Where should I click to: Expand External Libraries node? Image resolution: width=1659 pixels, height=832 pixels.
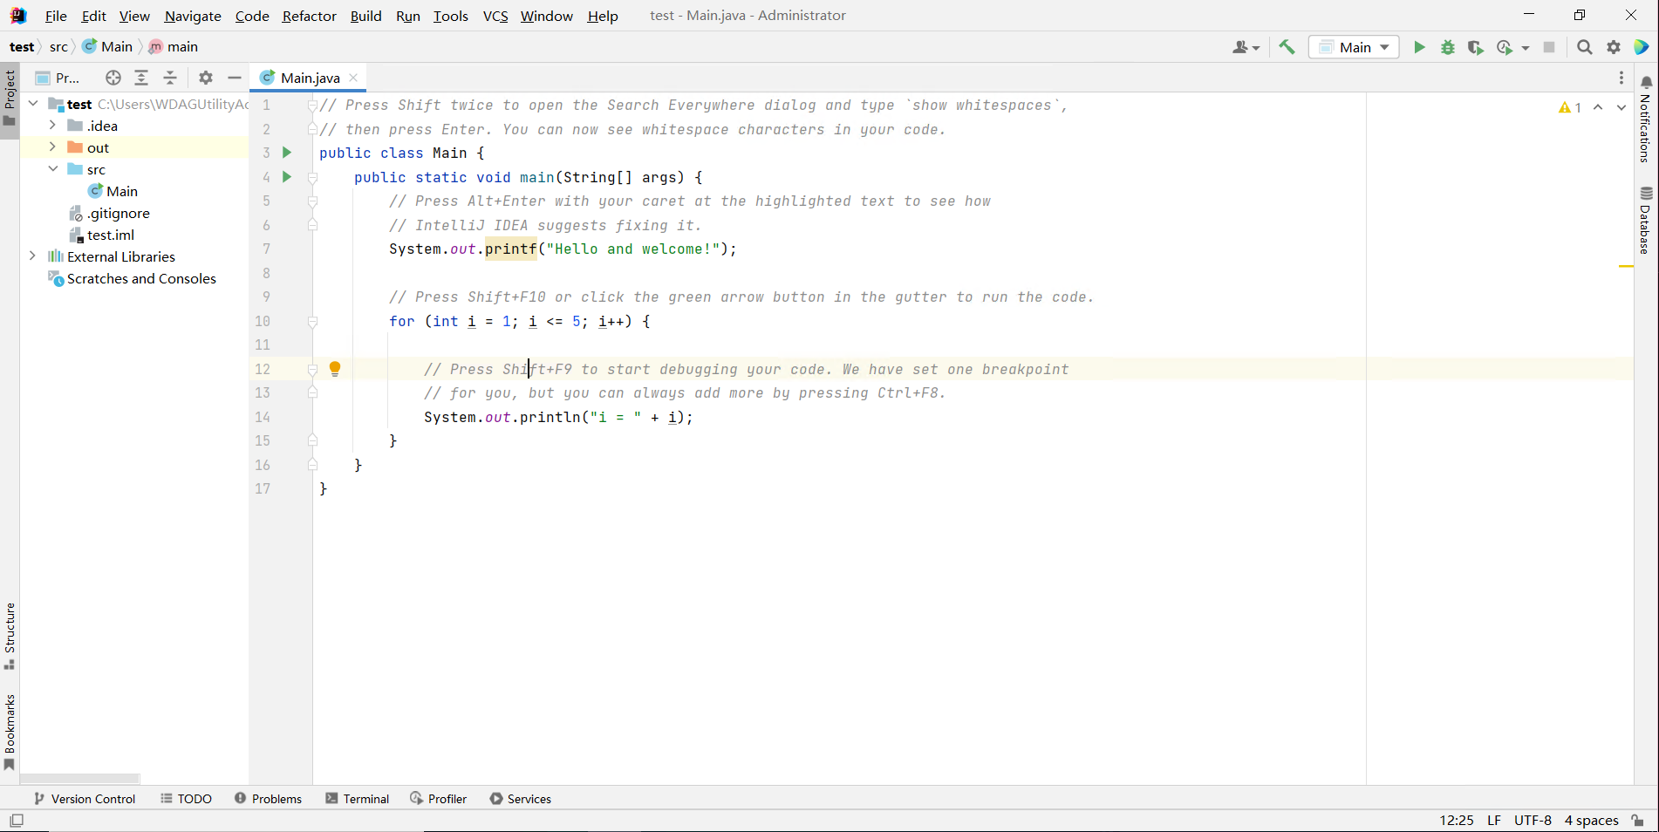(33, 256)
